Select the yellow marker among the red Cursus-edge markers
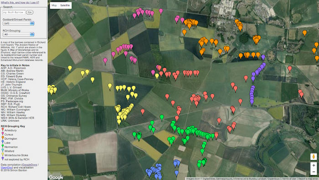The height and width of the screenshot is (180, 319). coord(157,76)
